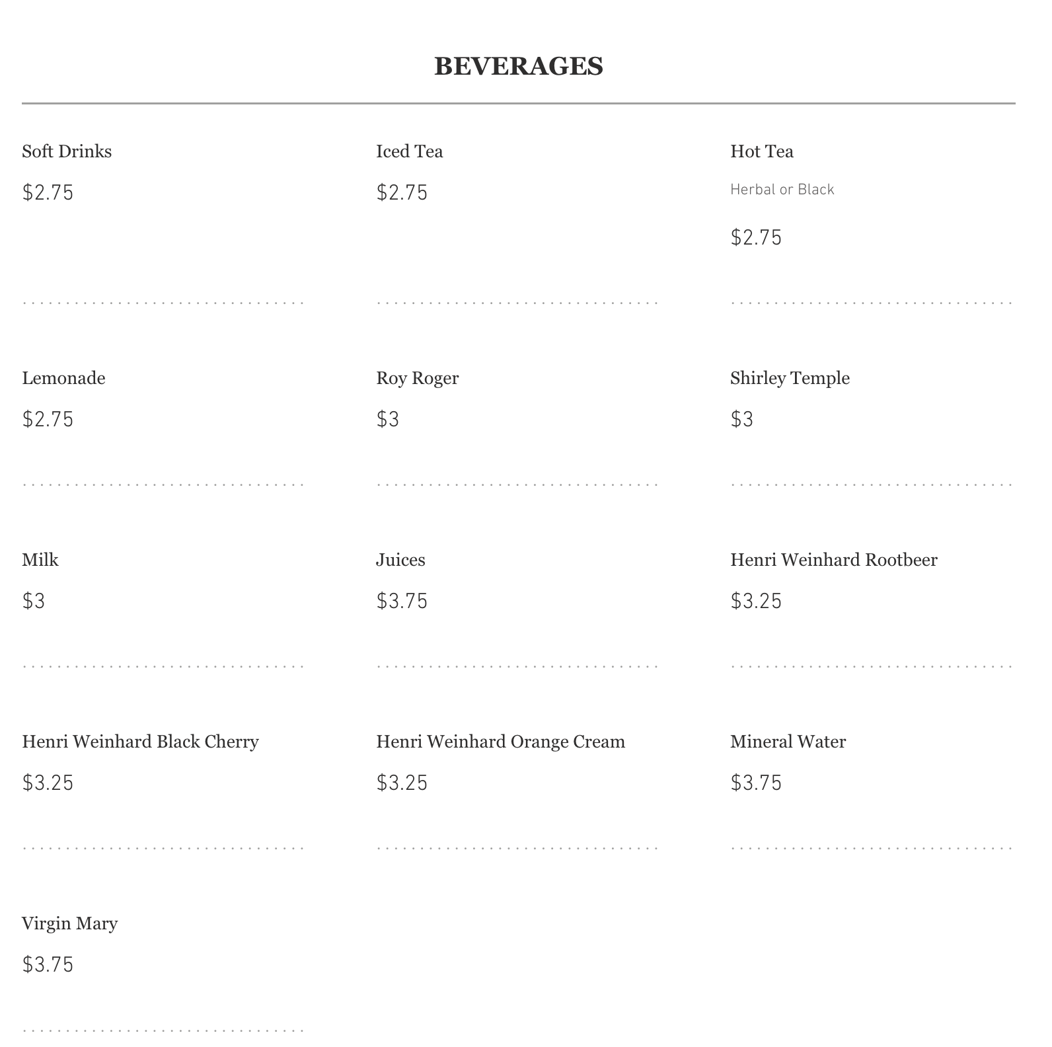Click the Virgin Mary item name
Viewport: 1052px width, 1047px height.
pyautogui.click(x=69, y=923)
